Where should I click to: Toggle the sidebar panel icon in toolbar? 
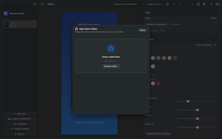click(x=35, y=4)
